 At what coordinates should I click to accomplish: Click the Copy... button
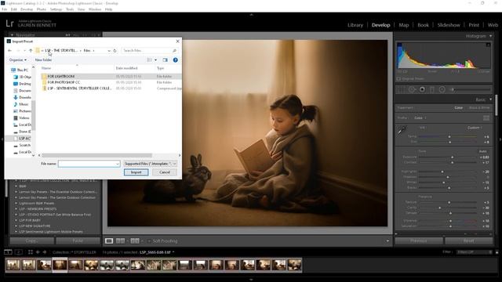pyautogui.click(x=31, y=240)
